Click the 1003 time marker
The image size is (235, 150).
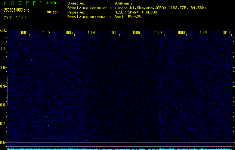[x=69, y=33]
